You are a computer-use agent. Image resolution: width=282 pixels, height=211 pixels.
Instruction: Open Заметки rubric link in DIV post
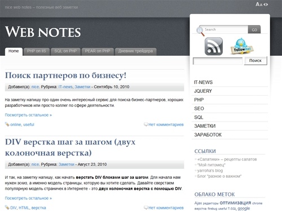67,164
